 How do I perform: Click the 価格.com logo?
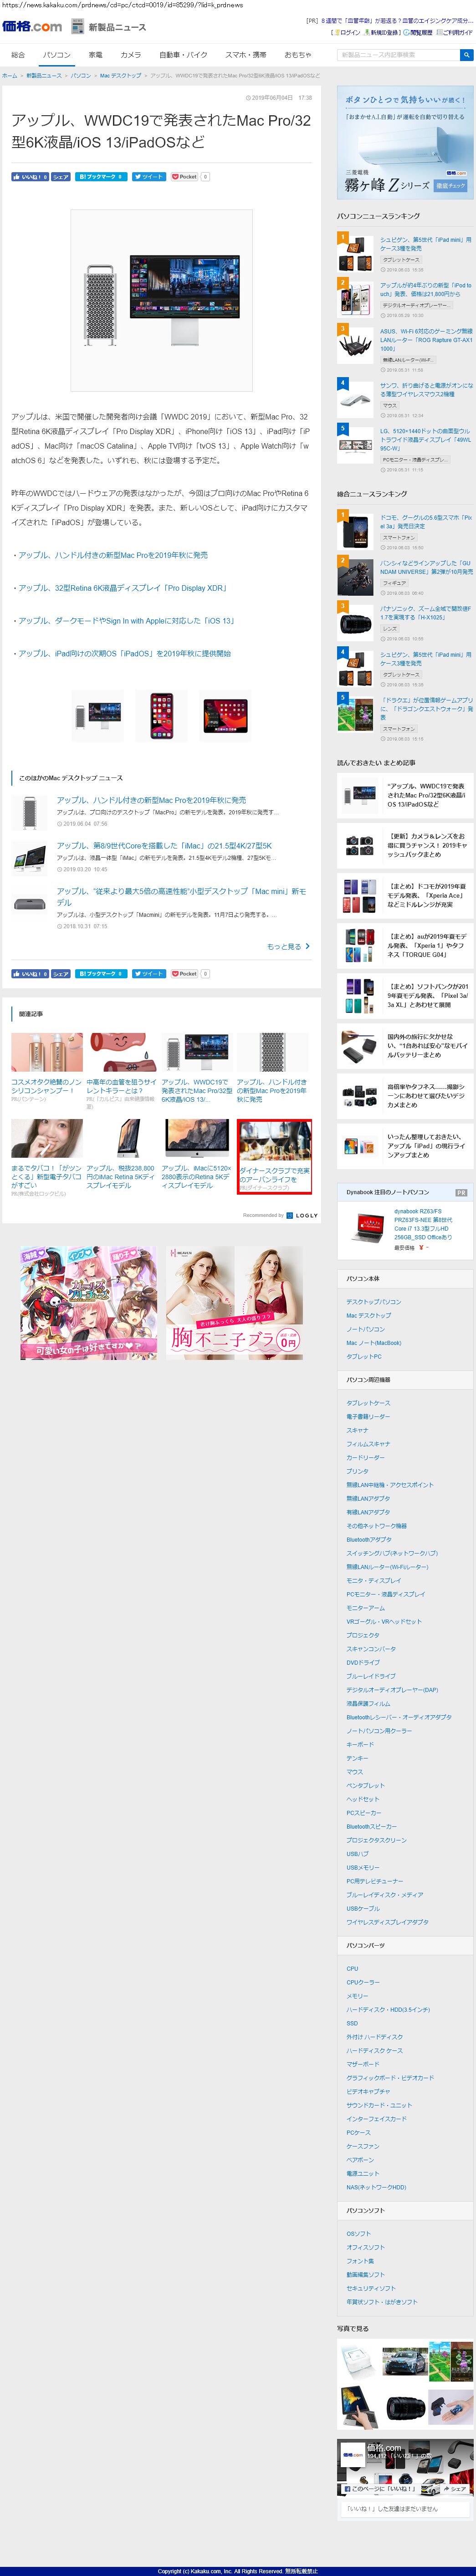click(32, 26)
